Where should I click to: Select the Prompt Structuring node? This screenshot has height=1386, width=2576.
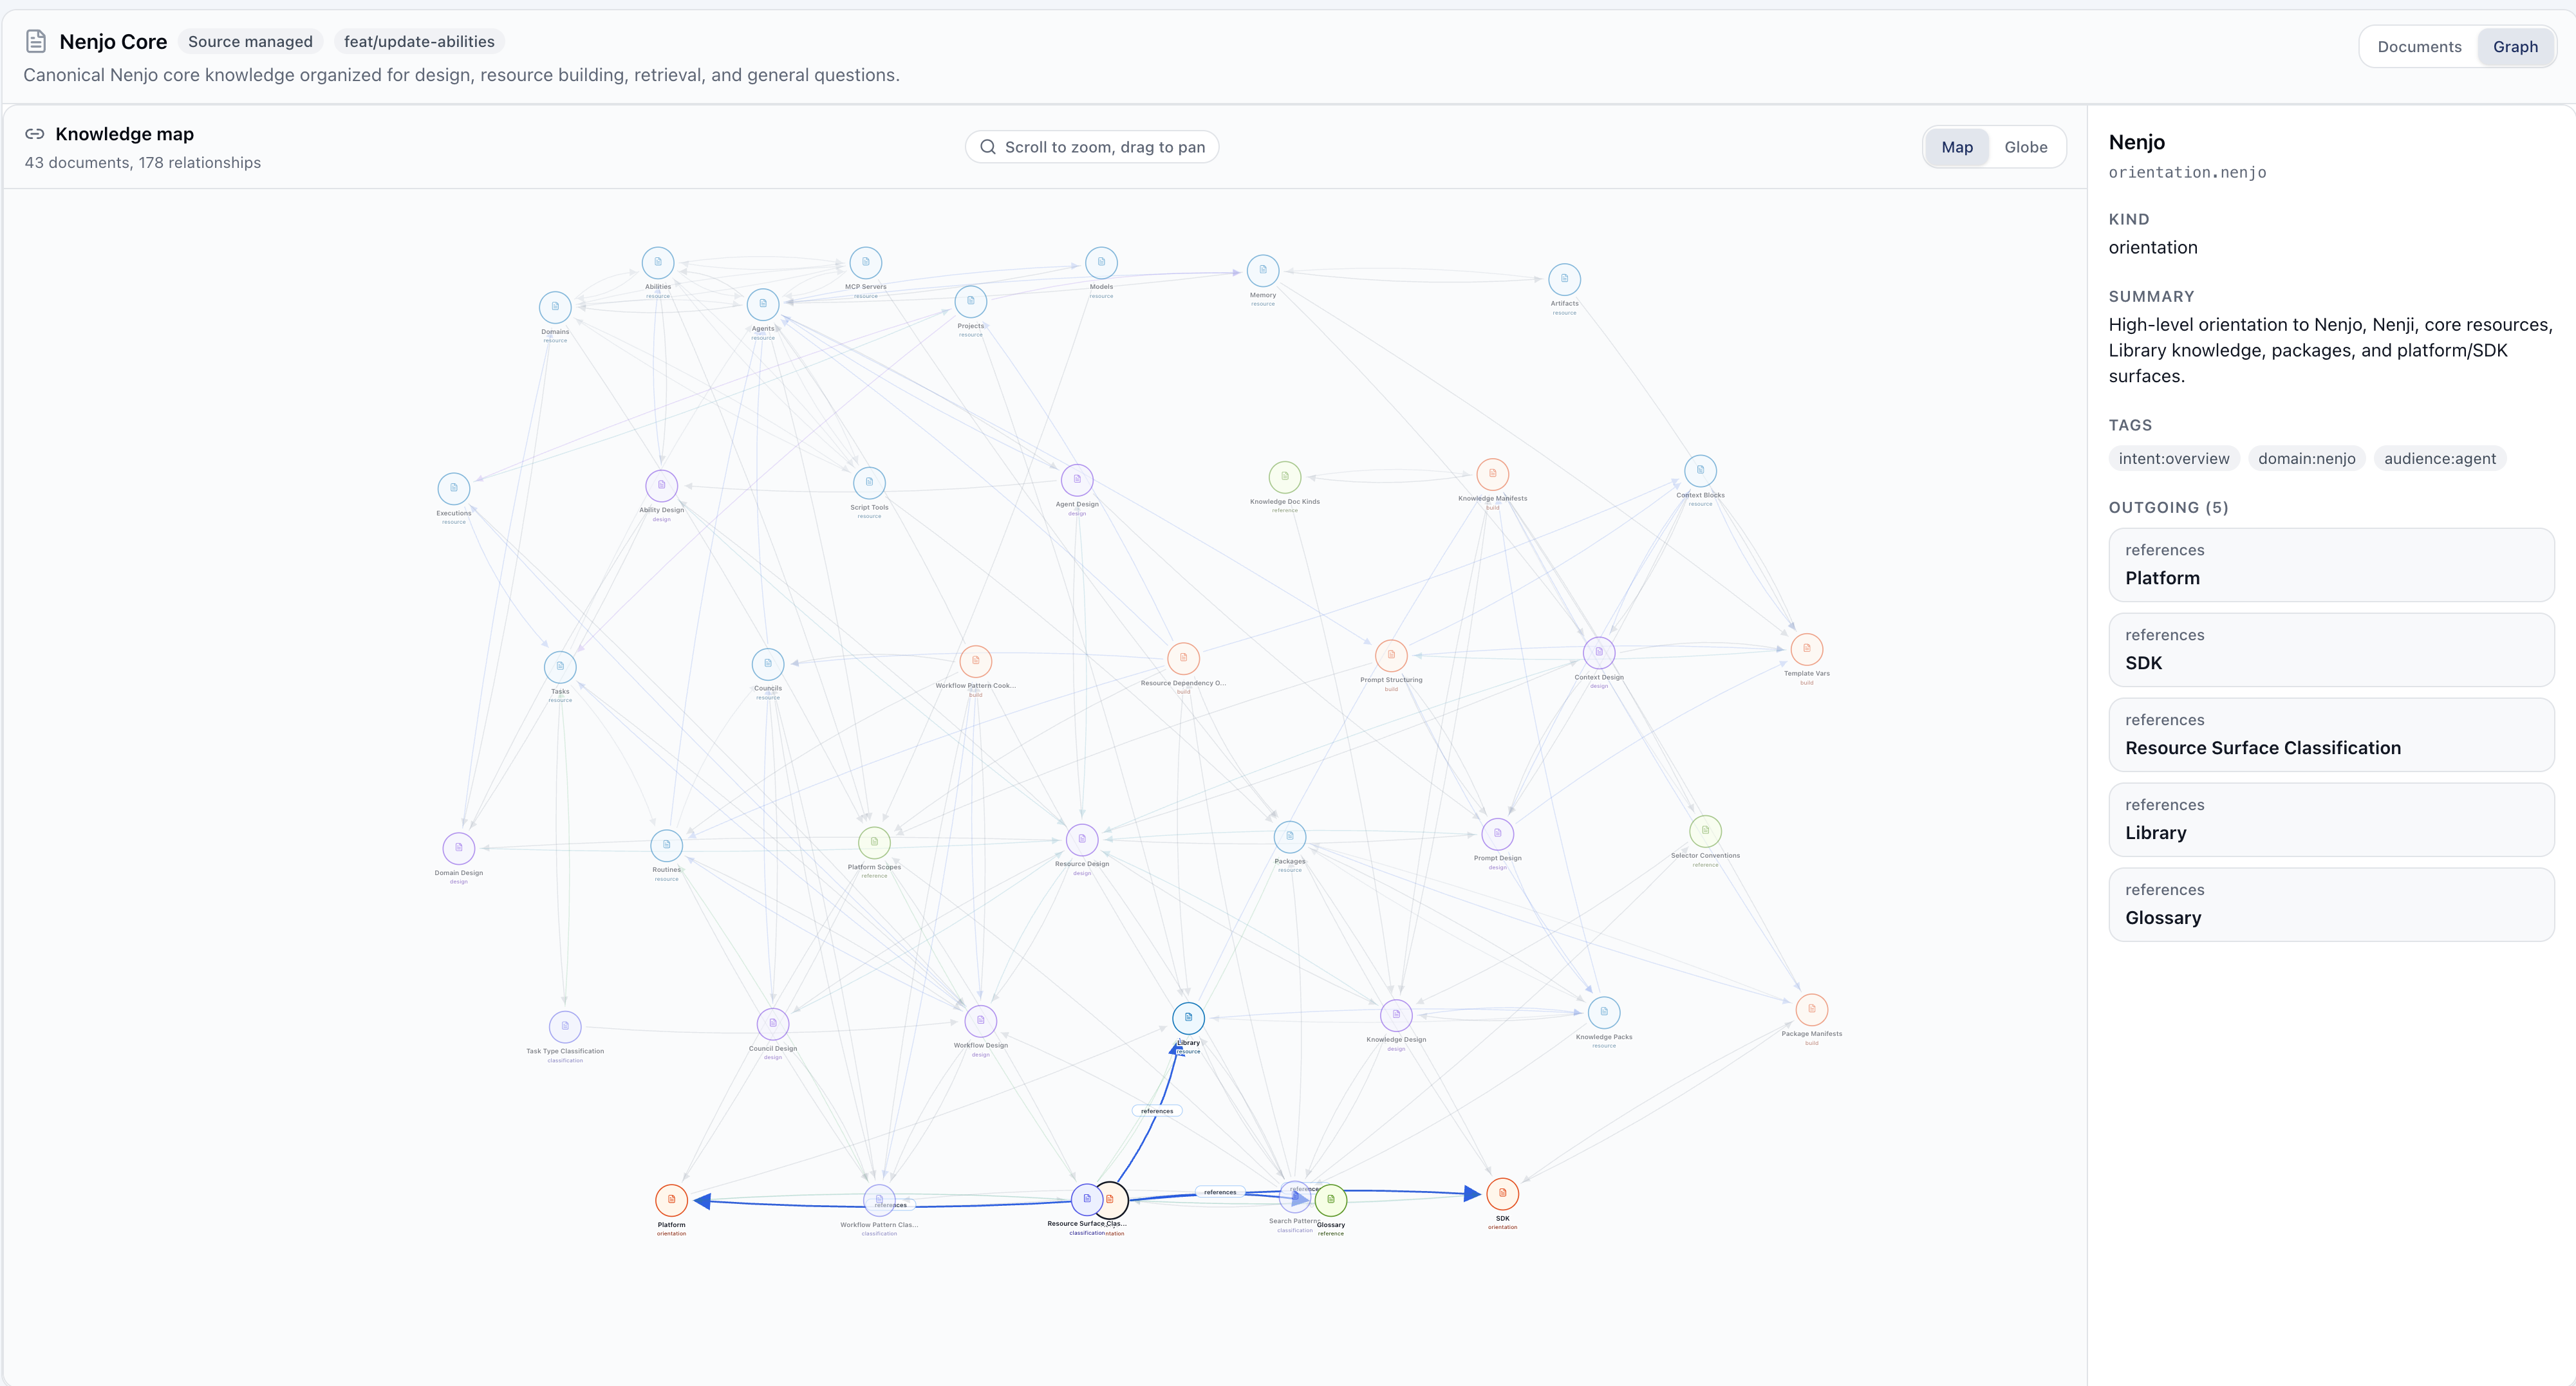[x=1391, y=655]
